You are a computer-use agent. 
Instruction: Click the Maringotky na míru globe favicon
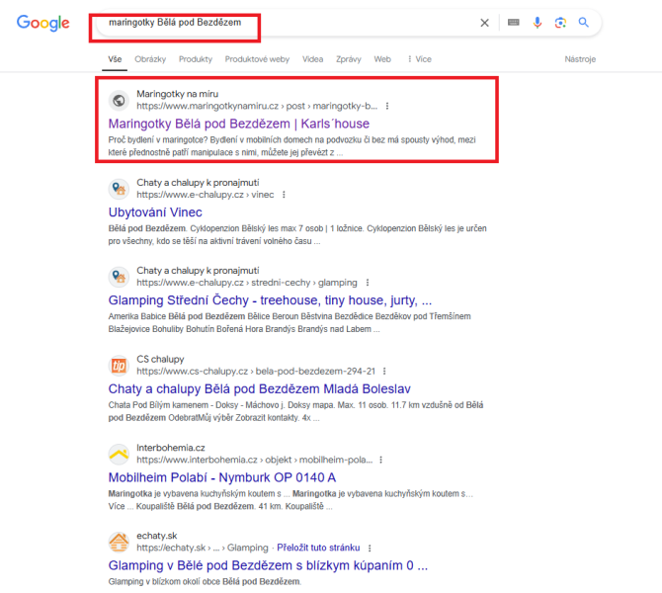[119, 100]
